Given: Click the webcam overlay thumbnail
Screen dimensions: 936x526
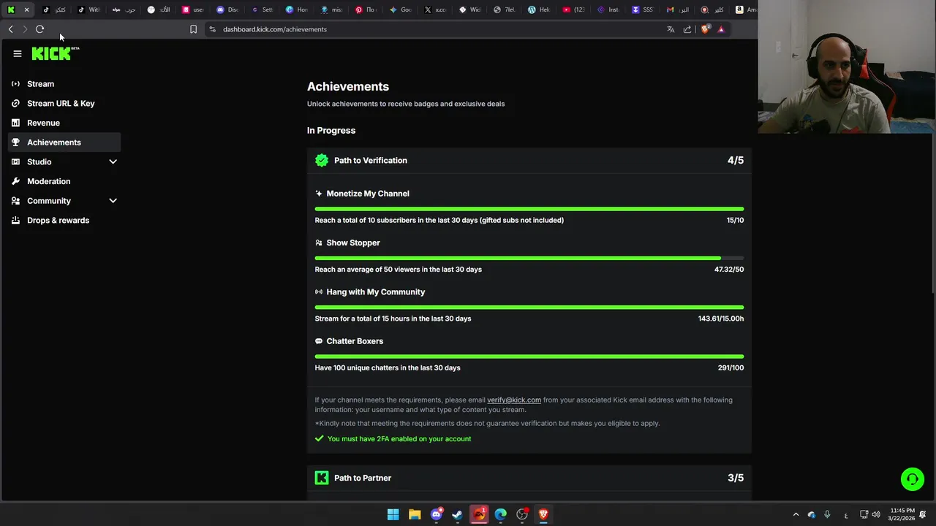Looking at the screenshot, I should tap(847, 66).
